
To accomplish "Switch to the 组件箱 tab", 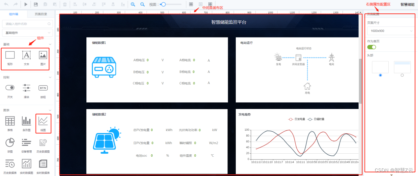I will coord(14,14).
